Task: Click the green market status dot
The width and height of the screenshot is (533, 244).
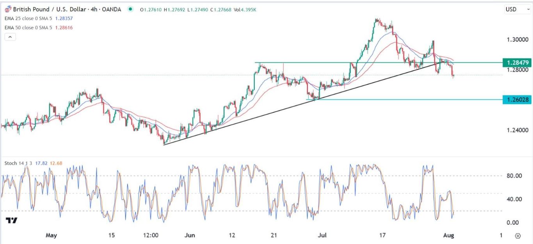Action: pos(130,9)
